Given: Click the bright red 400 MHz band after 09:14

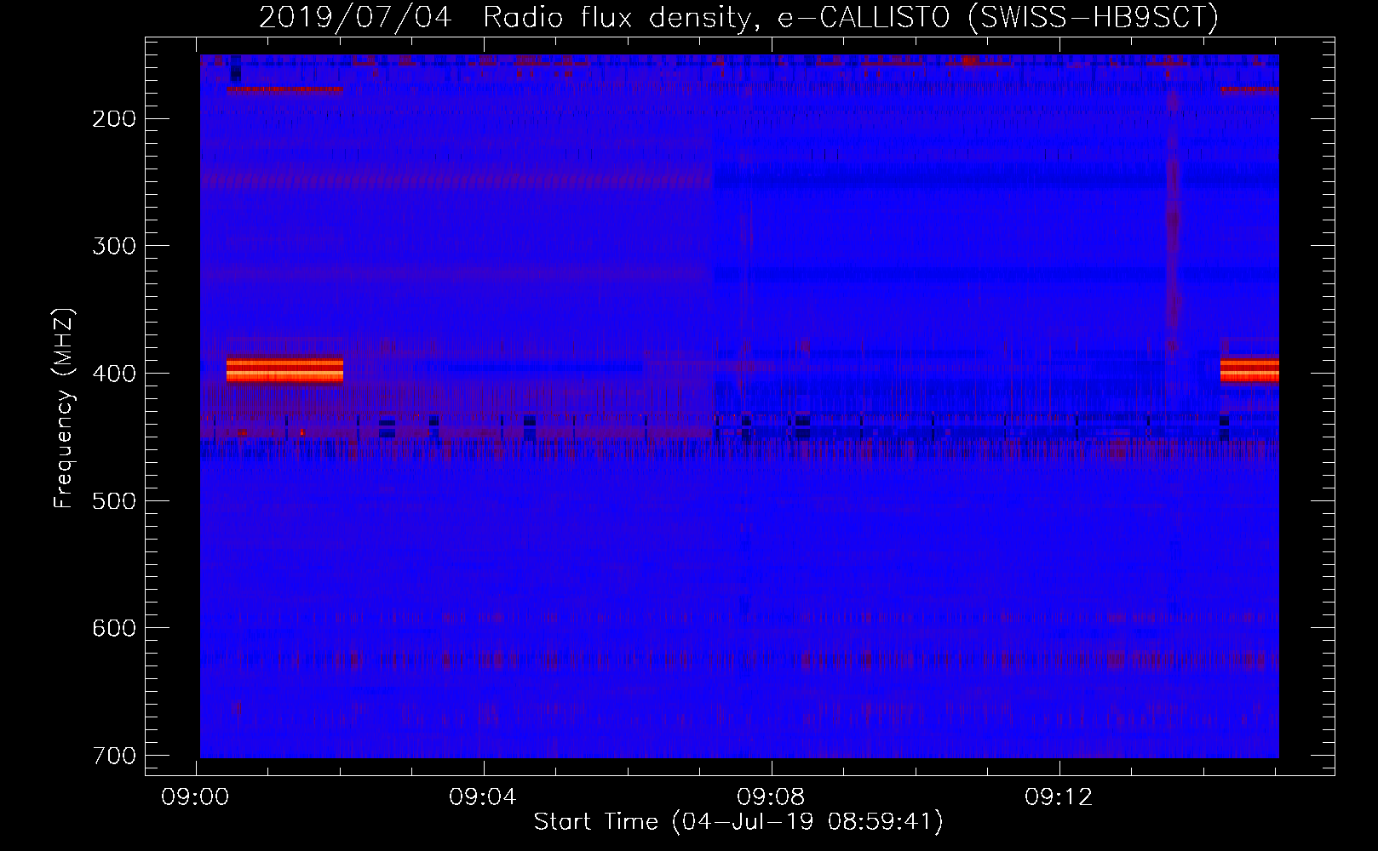Looking at the screenshot, I should click(1249, 369).
